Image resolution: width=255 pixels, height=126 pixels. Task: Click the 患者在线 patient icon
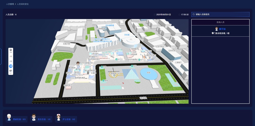[x=9, y=117]
